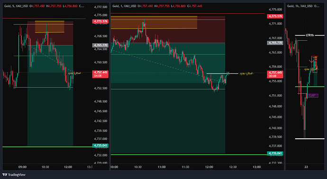Screen dimensions: 327x179
Task: Click 4,768.500 on the 5-minute price axis
Action: click(x=101, y=36)
